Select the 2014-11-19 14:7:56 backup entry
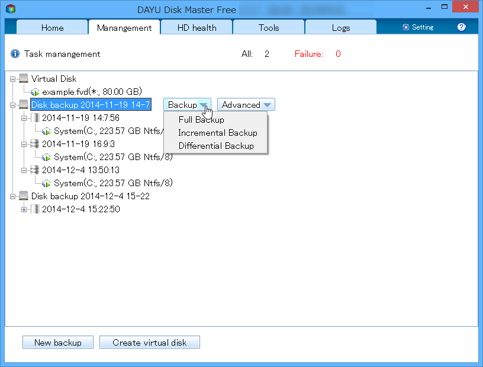This screenshot has width=483, height=367. coord(80,117)
